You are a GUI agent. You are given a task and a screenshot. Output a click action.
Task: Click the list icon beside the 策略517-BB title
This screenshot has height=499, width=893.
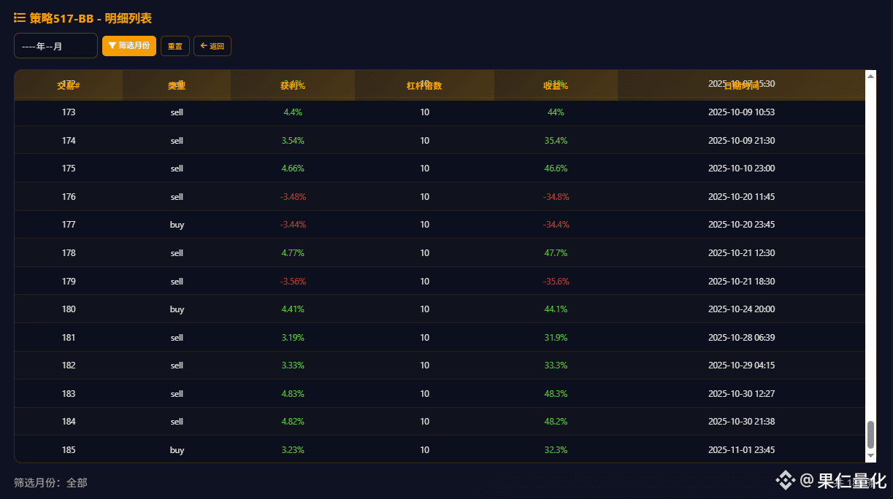pos(20,18)
